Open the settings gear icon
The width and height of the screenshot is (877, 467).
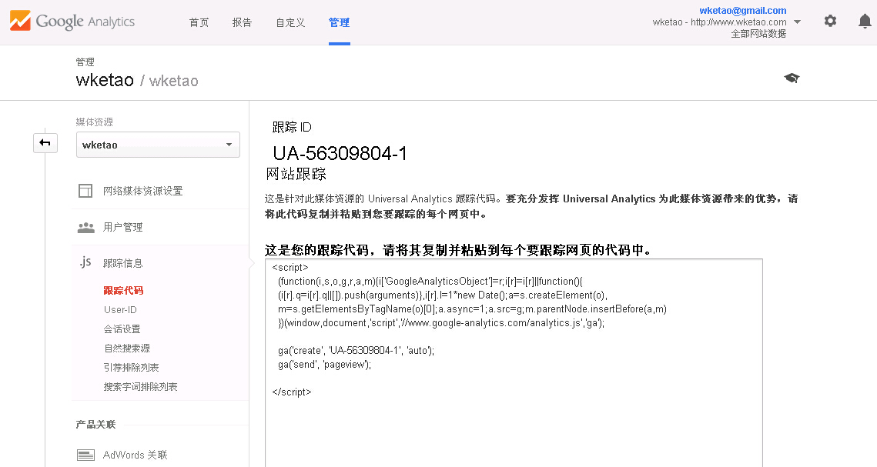pos(830,22)
